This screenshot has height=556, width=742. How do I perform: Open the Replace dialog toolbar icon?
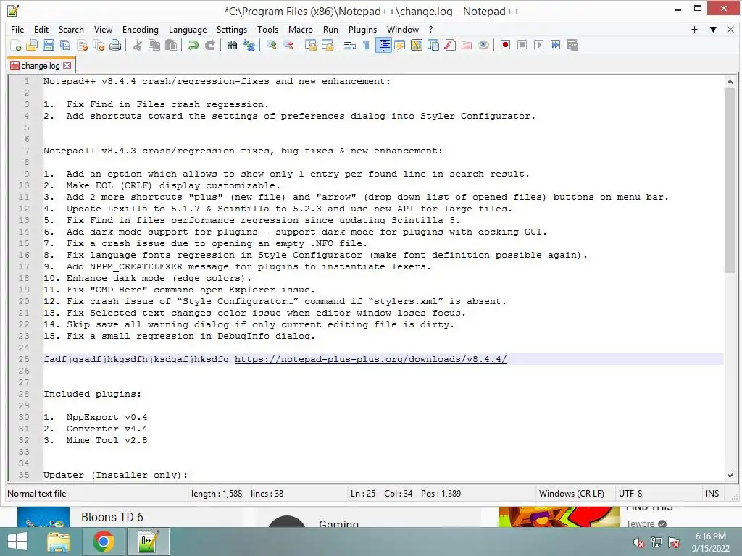pos(249,45)
